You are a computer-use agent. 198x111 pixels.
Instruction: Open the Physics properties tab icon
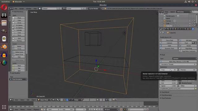pyautogui.click(x=193, y=29)
